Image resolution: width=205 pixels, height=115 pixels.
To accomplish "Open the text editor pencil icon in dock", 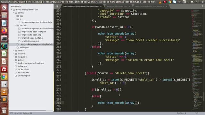I will (x=4, y=84).
